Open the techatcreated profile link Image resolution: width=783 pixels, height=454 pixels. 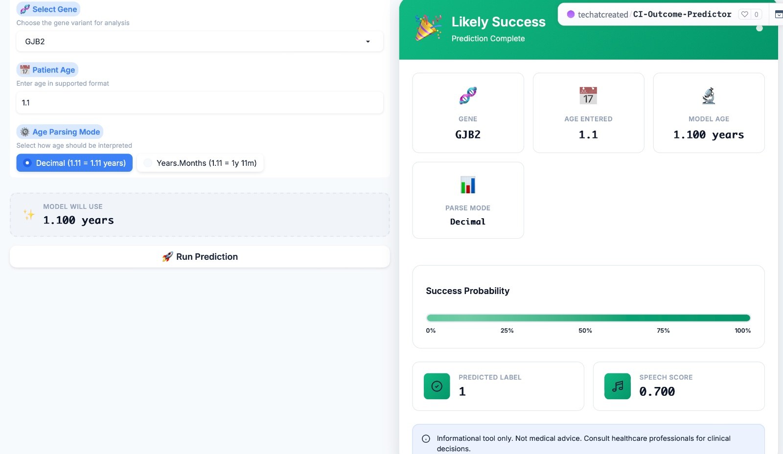[603, 15]
